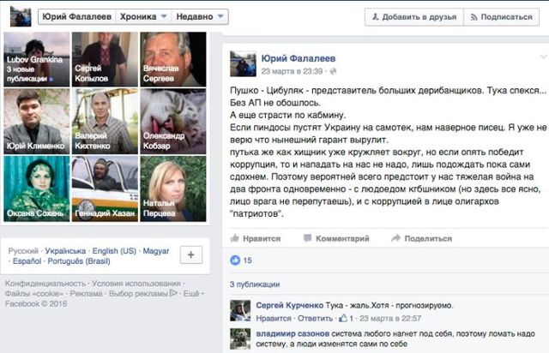Click the globe privacy icon next to date
Viewport: 549px width, 353px height.
(333, 71)
